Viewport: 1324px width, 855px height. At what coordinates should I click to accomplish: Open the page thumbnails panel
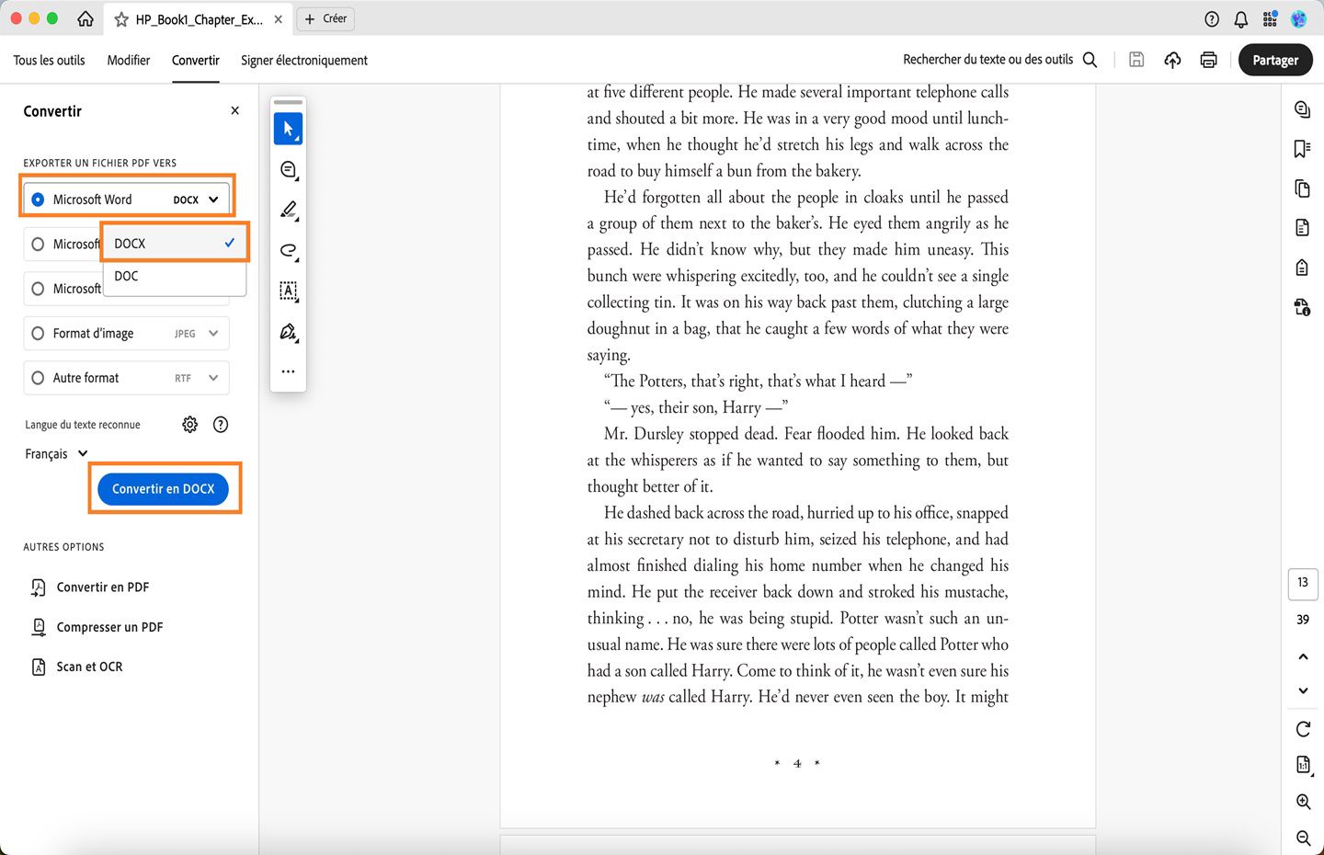click(1302, 188)
